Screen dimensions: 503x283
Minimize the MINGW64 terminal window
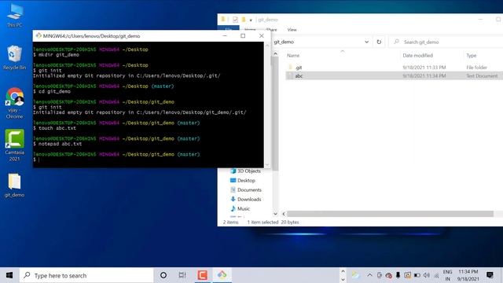pyautogui.click(x=225, y=35)
